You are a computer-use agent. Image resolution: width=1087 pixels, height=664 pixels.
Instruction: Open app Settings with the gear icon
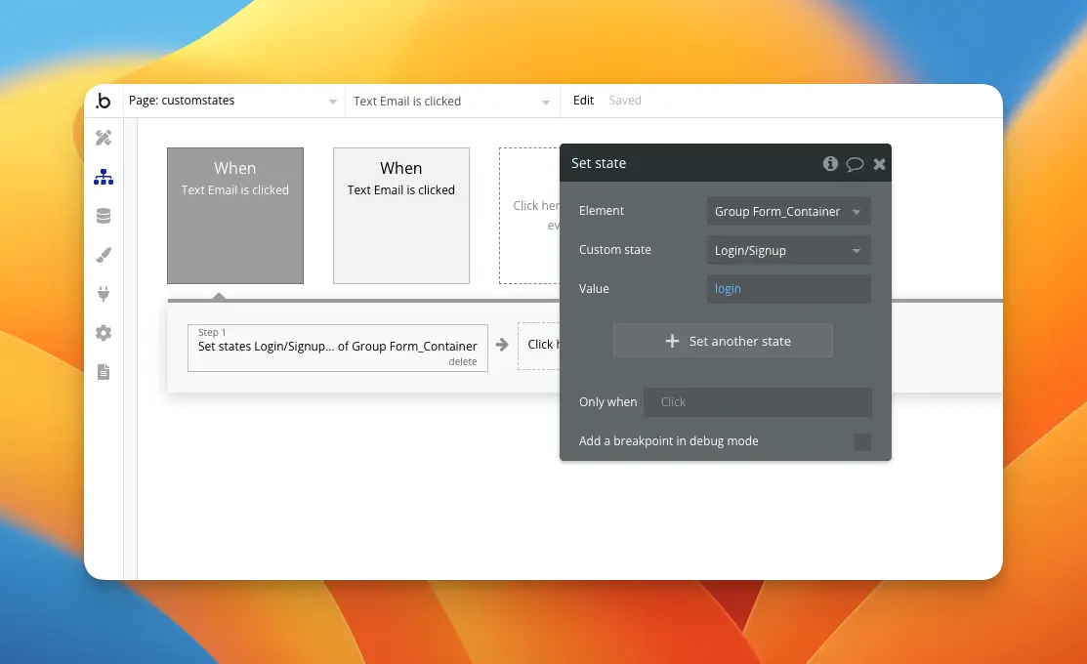tap(103, 333)
